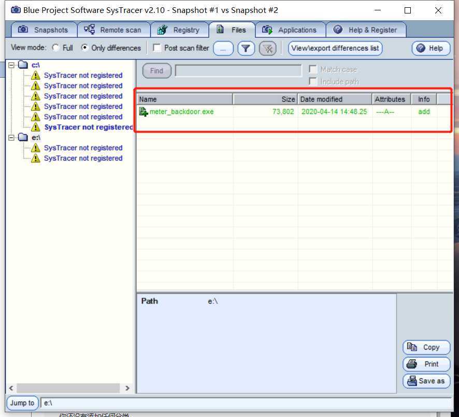Image resolution: width=459 pixels, height=417 pixels.
Task: Collapse the e:\ tree node
Action: coord(11,137)
